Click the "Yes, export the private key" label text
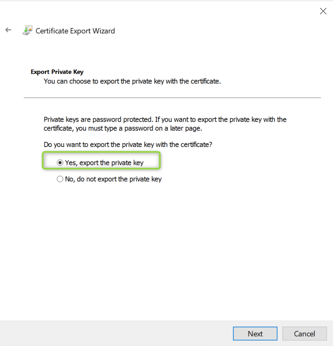The height and width of the screenshot is (346, 333). pyautogui.click(x=104, y=163)
